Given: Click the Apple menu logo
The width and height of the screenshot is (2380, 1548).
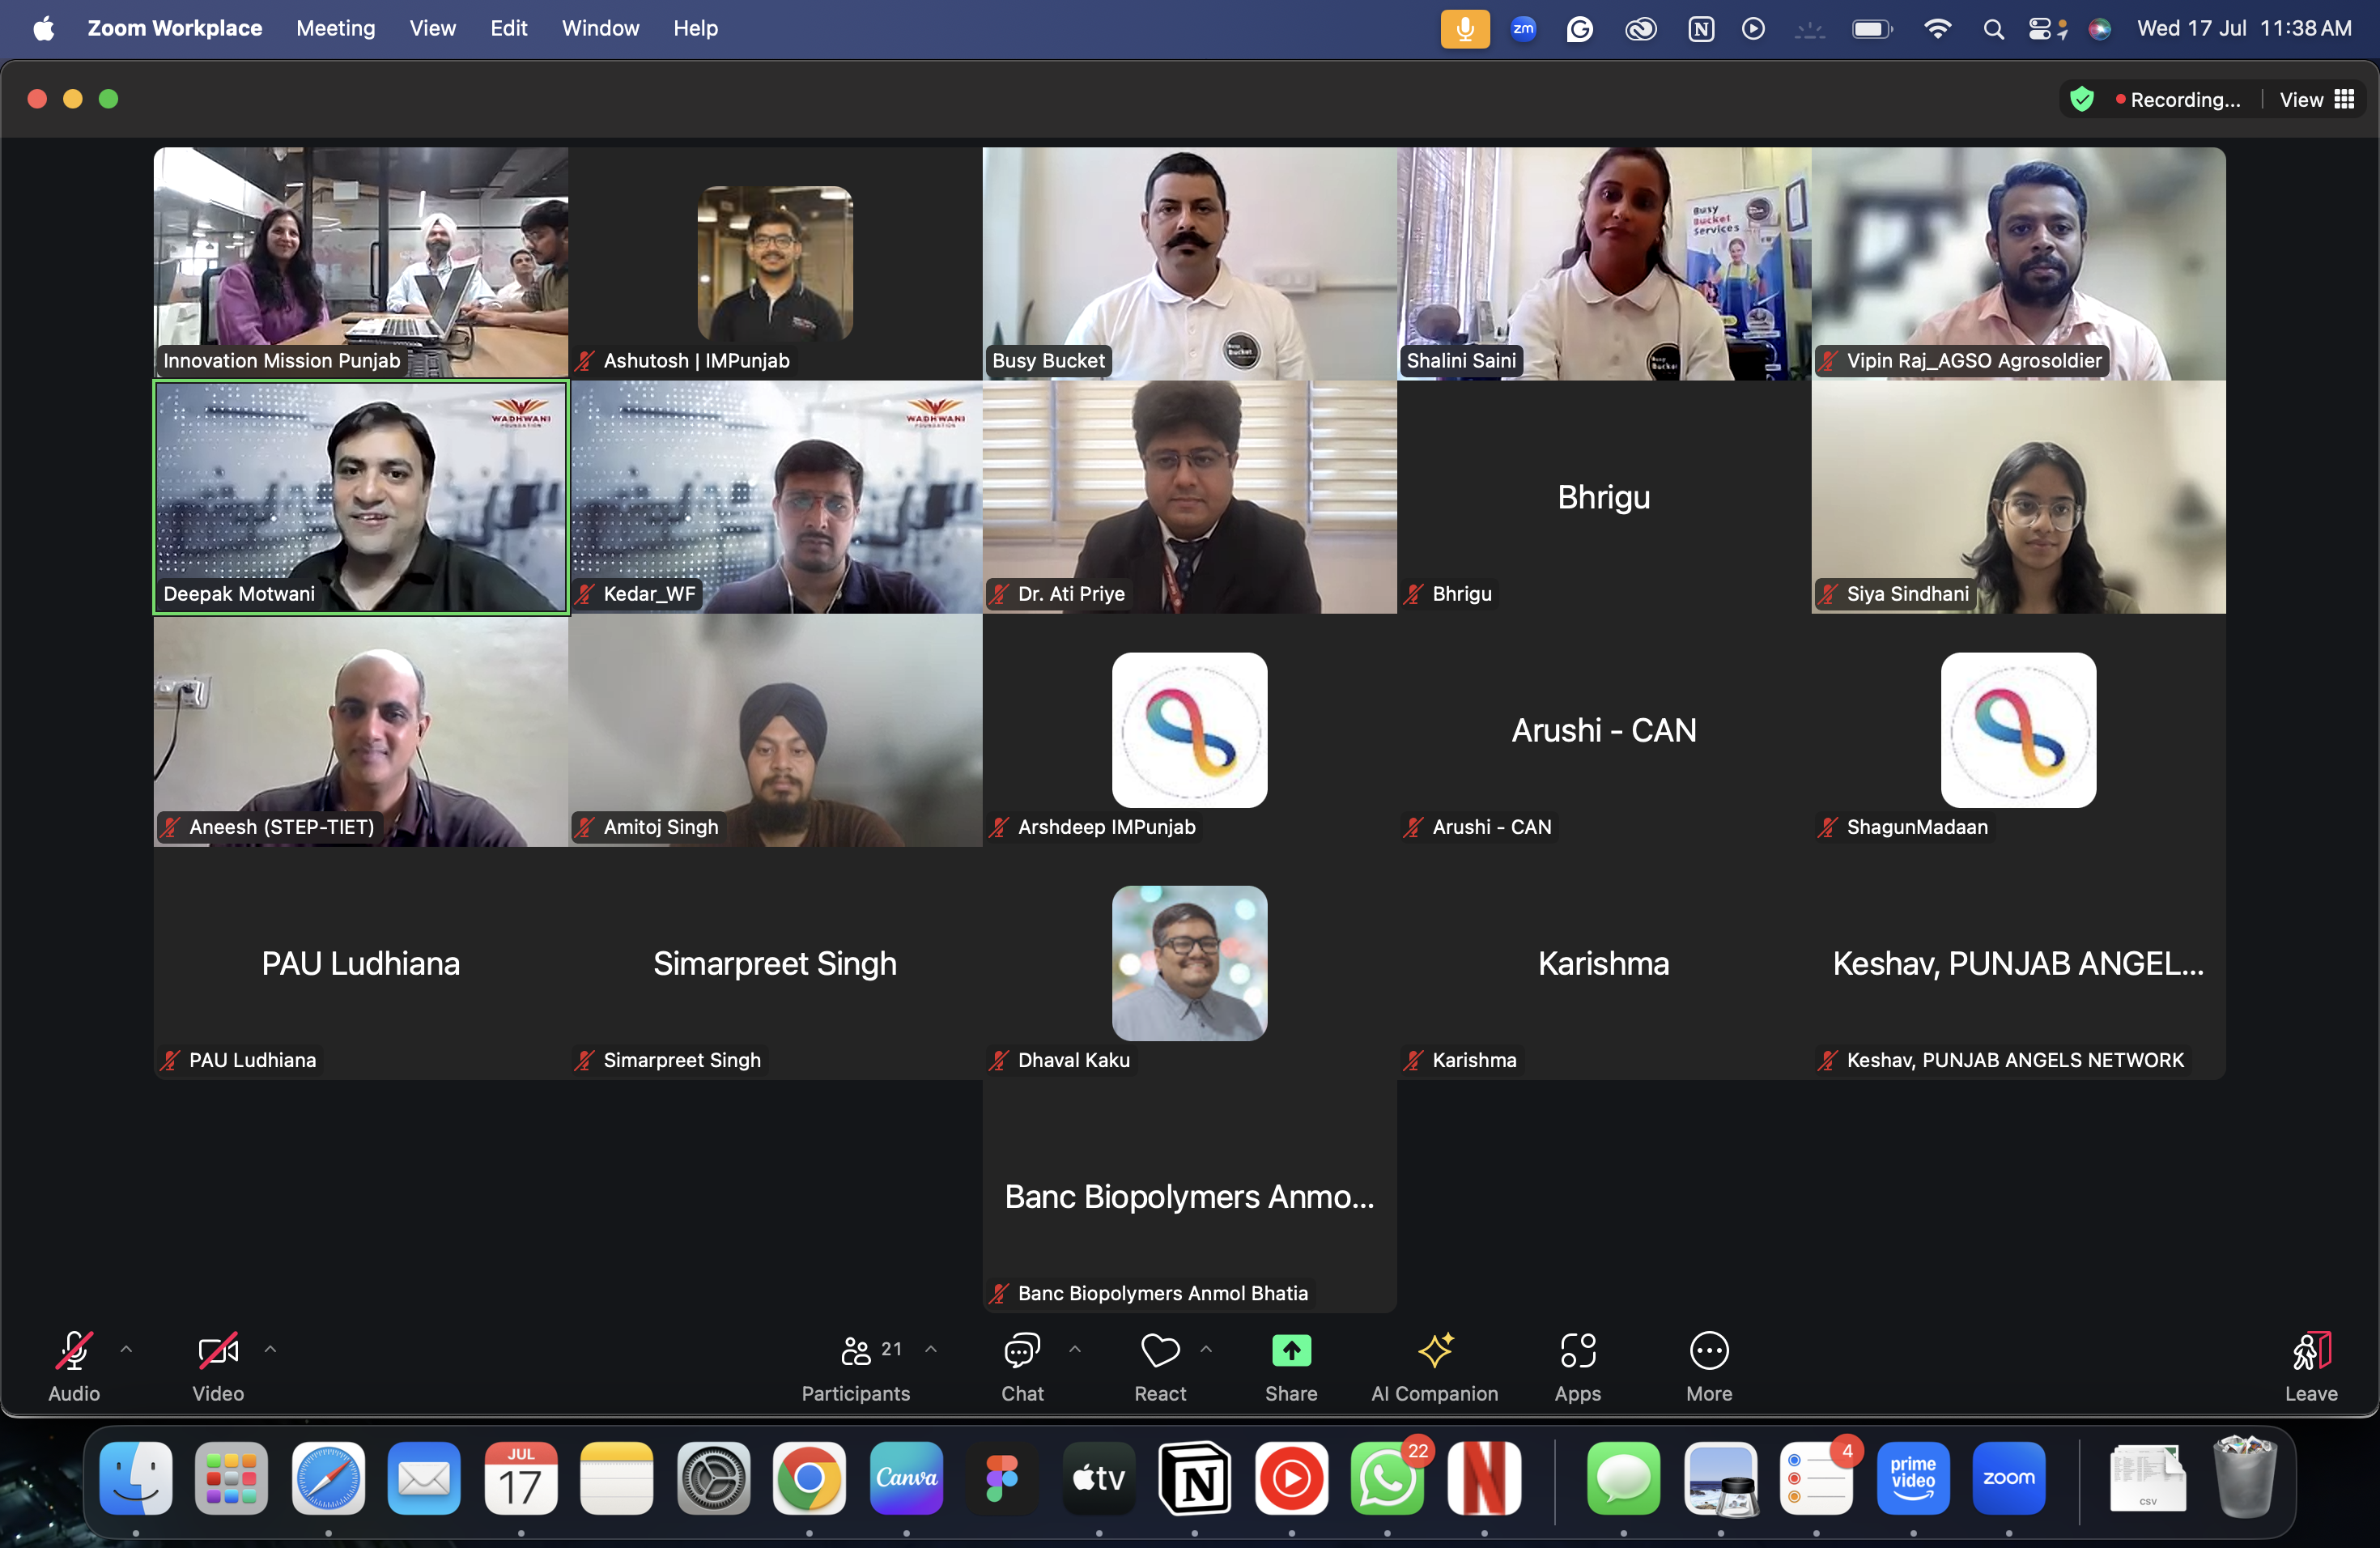Looking at the screenshot, I should click(44, 28).
